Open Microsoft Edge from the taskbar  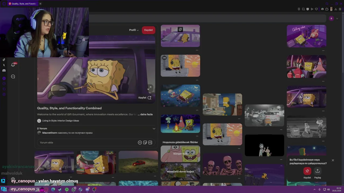[53, 190]
